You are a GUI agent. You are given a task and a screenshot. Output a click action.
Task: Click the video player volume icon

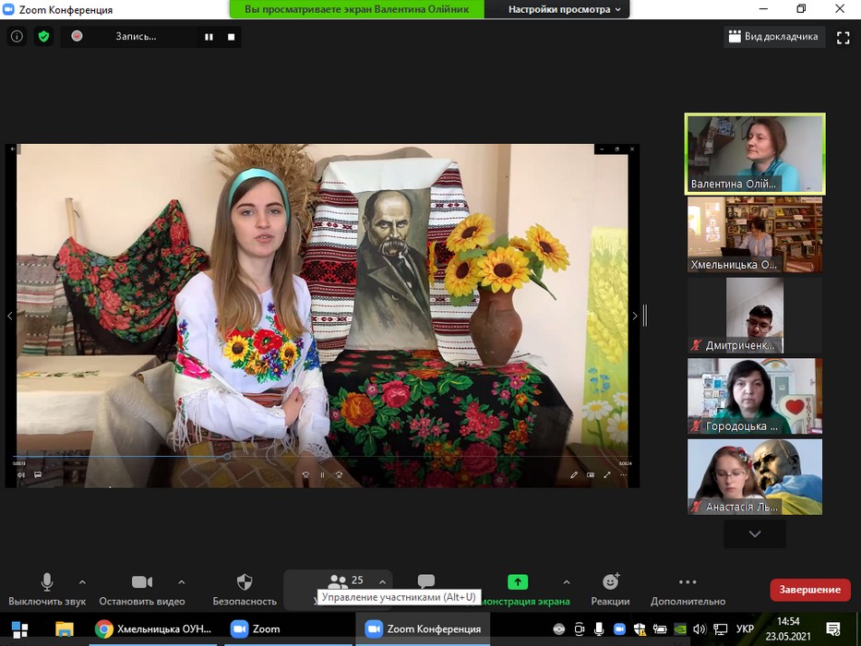[21, 474]
